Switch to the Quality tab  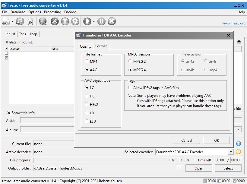(85, 46)
